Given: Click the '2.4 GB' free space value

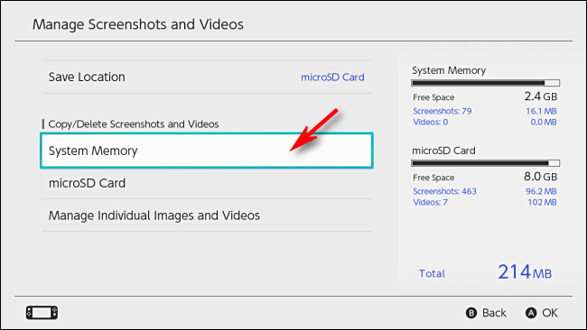Looking at the screenshot, I should 541,96.
